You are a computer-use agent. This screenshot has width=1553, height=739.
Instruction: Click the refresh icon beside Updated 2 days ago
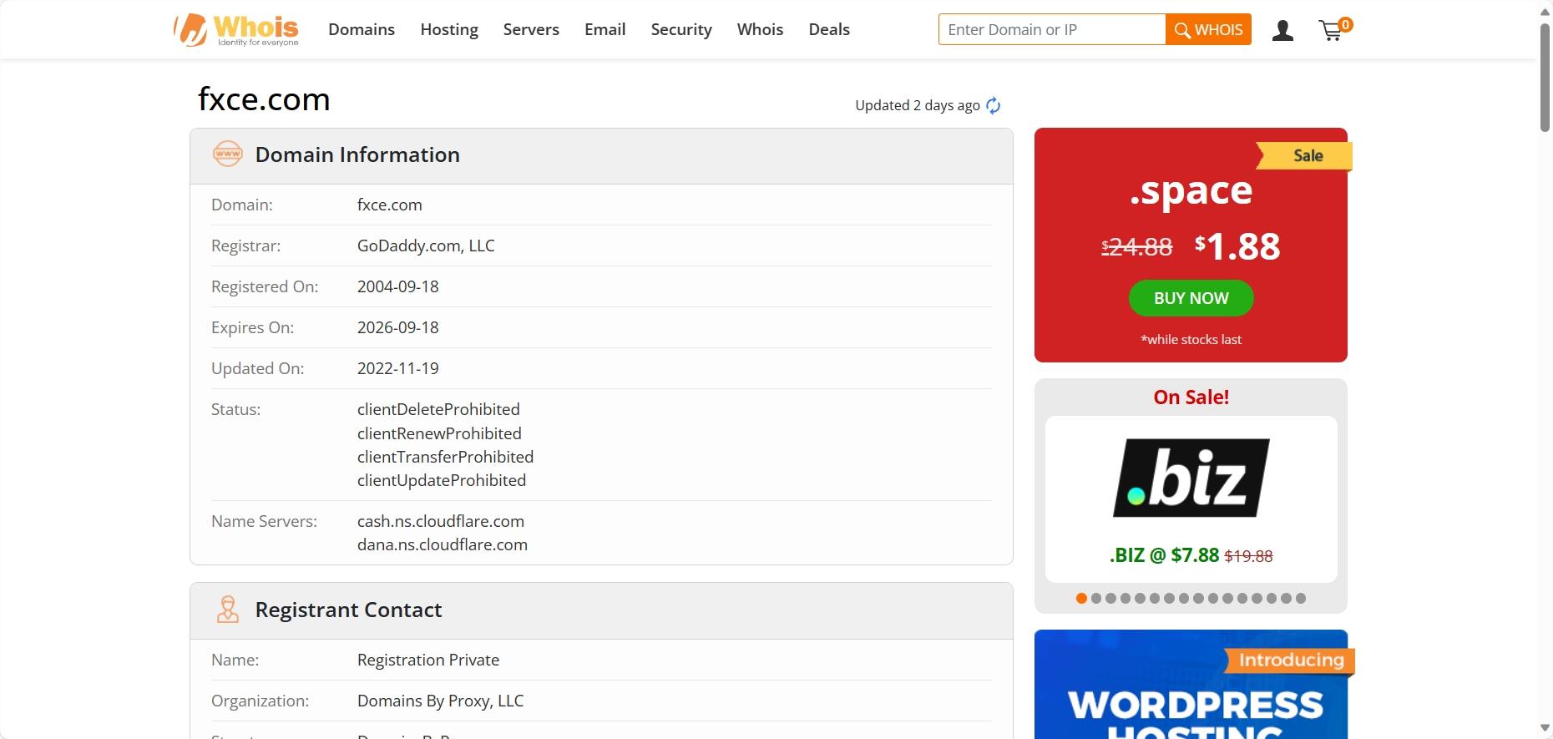[x=993, y=105]
